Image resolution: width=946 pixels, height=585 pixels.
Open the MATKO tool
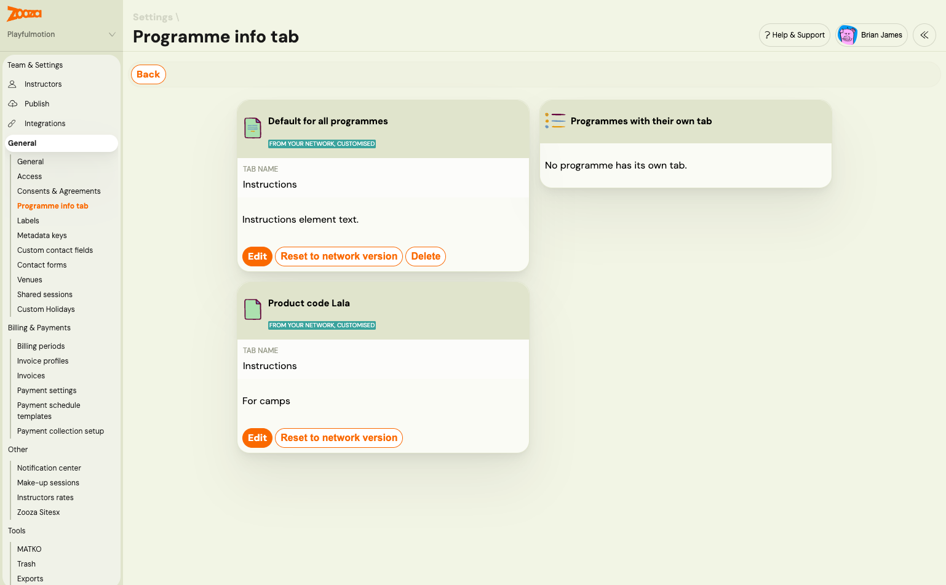click(30, 549)
